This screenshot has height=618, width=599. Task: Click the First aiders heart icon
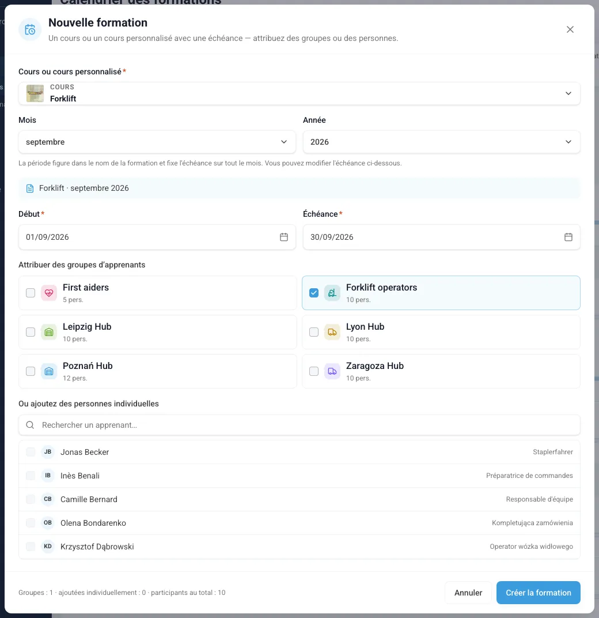pos(49,293)
